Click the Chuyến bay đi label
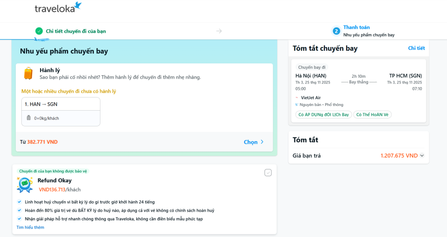447x237 pixels. click(312, 67)
